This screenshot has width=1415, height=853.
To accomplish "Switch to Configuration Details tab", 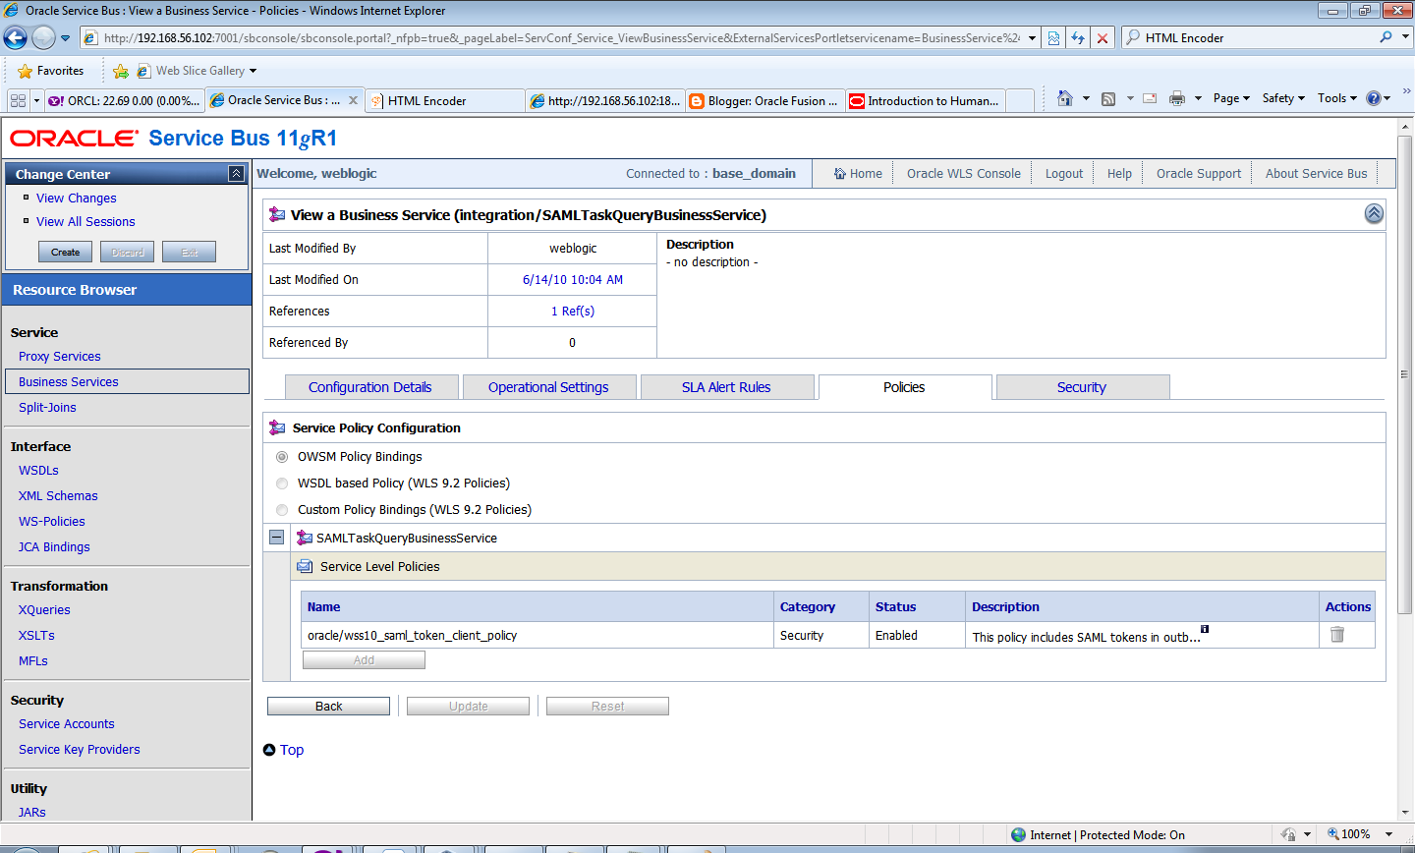I will click(370, 387).
